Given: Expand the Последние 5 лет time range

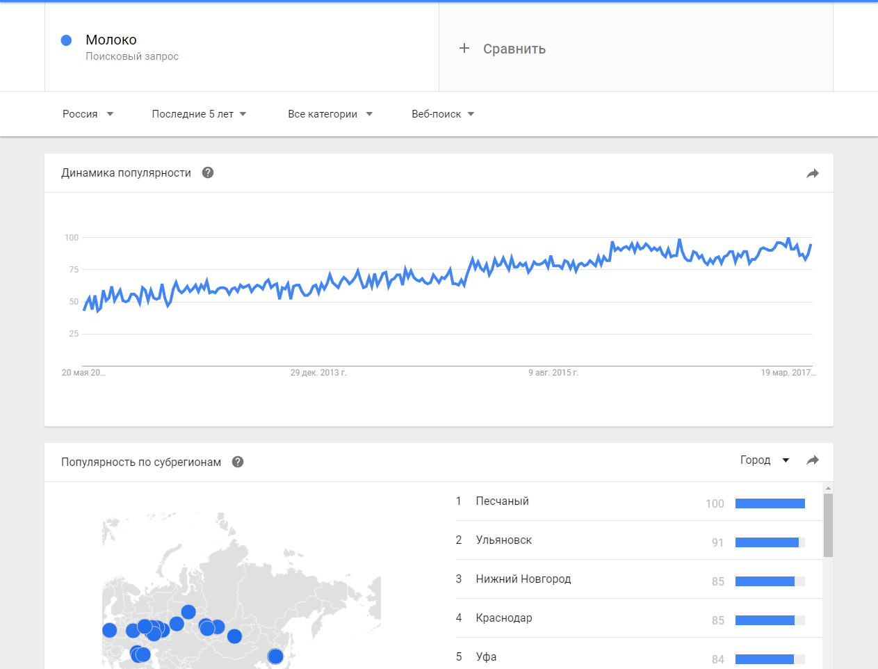Looking at the screenshot, I should [199, 114].
